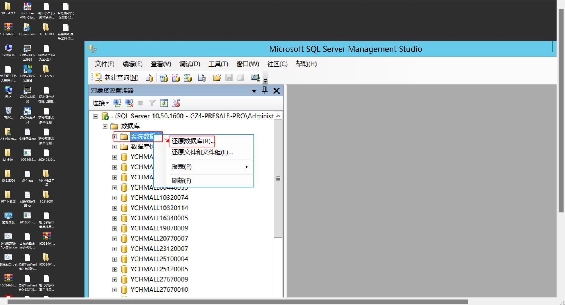Click the Database Engine Query icon

click(149, 77)
